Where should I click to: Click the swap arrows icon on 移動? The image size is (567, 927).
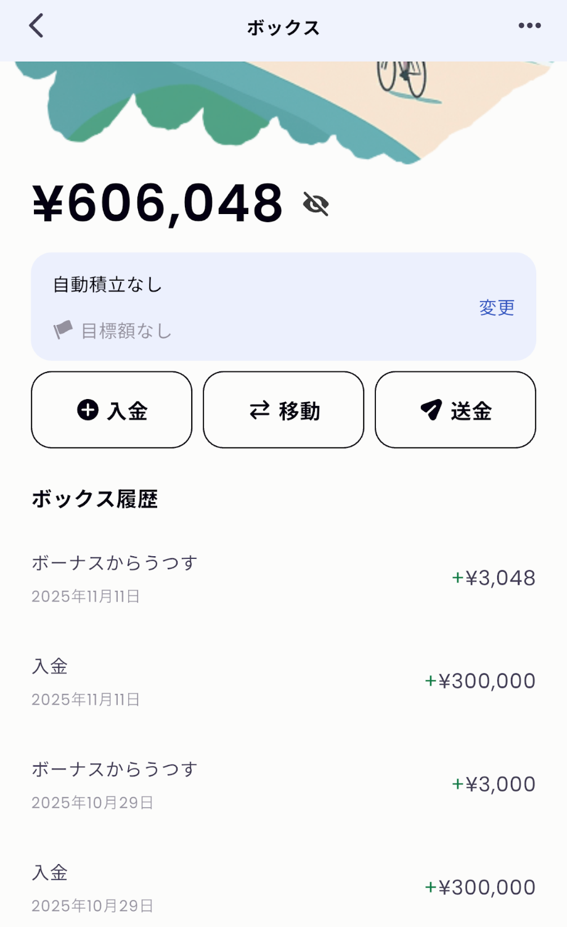coord(259,410)
